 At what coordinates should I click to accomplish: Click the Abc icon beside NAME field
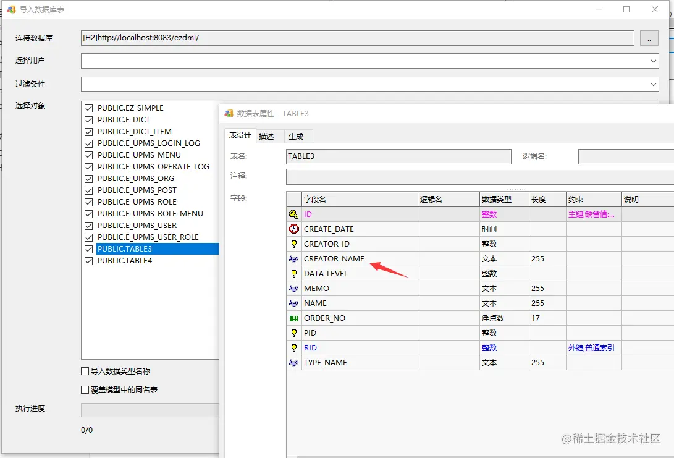pos(293,303)
